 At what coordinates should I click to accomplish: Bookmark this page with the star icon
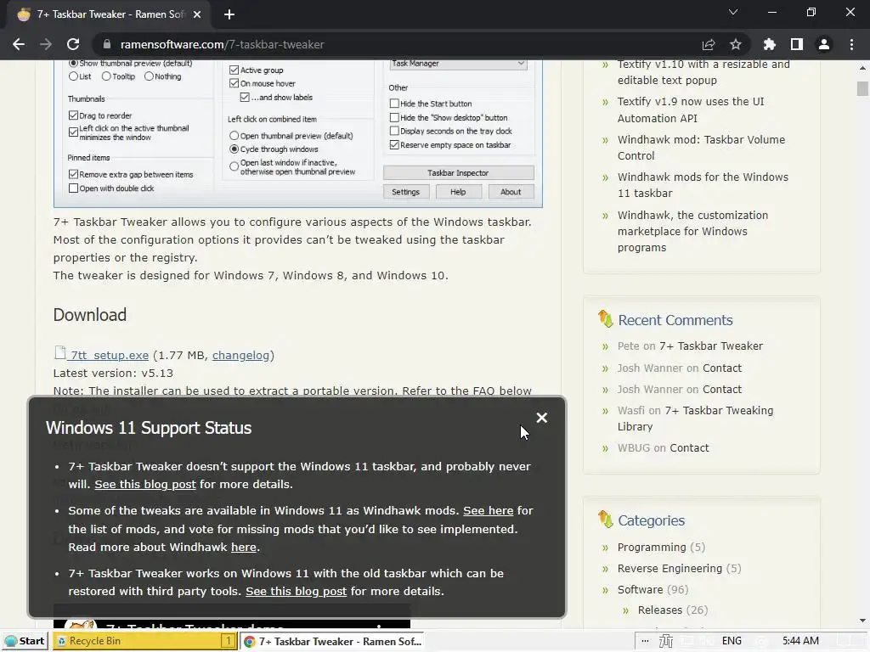pos(736,44)
